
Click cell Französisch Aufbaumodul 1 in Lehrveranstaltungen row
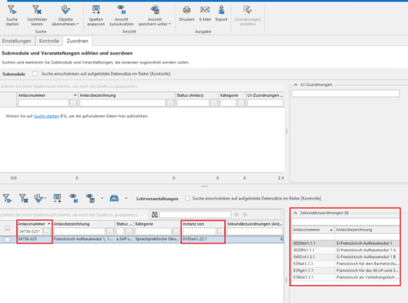[x=83, y=239]
